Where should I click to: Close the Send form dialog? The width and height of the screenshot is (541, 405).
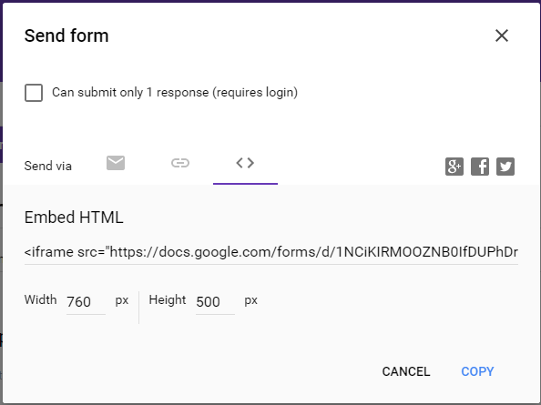click(x=501, y=35)
